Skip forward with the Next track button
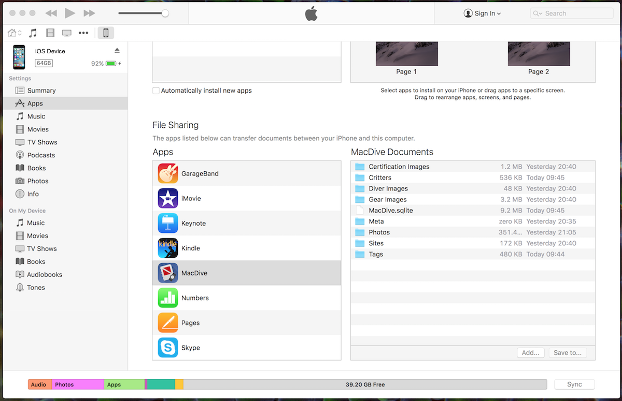The height and width of the screenshot is (401, 622). click(x=89, y=13)
